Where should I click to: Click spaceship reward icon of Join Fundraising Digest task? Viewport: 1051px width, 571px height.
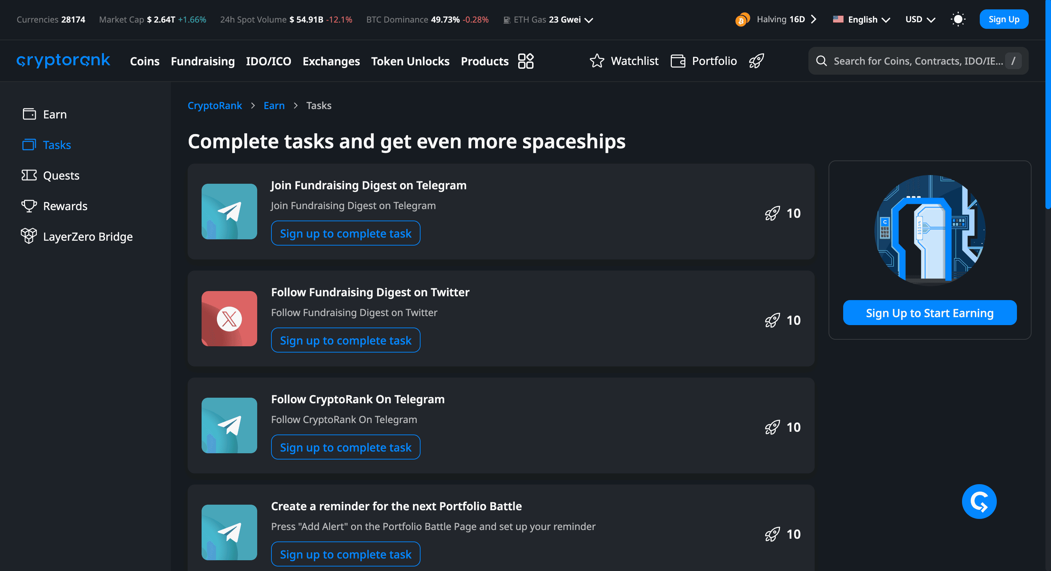772,213
